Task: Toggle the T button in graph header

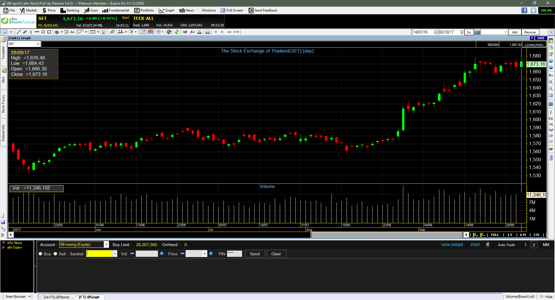Action: pos(532,38)
